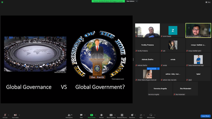Select Adinda Zhafira's participant tile
This screenshot has width=212, height=119.
pos(147,59)
